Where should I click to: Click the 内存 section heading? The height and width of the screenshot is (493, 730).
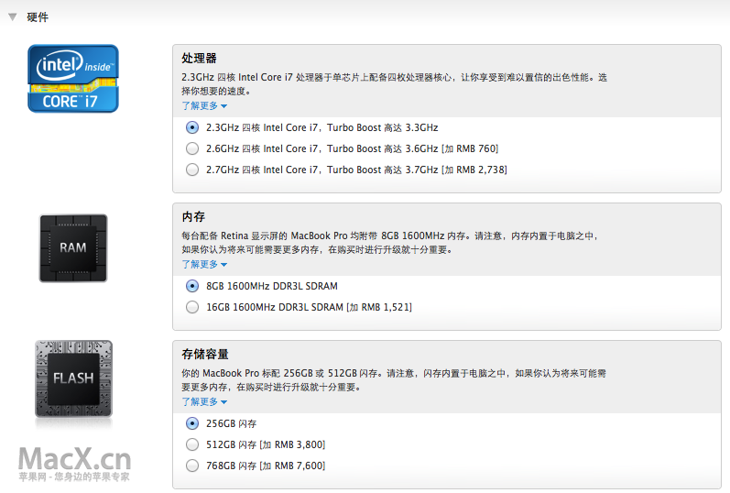point(193,216)
